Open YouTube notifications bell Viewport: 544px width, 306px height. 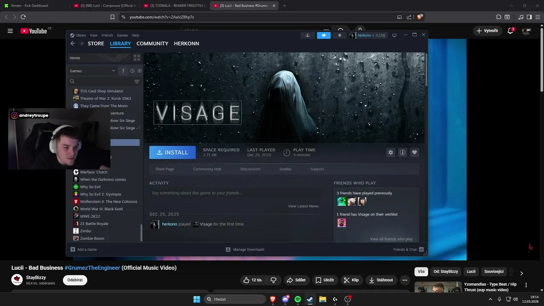point(511,31)
